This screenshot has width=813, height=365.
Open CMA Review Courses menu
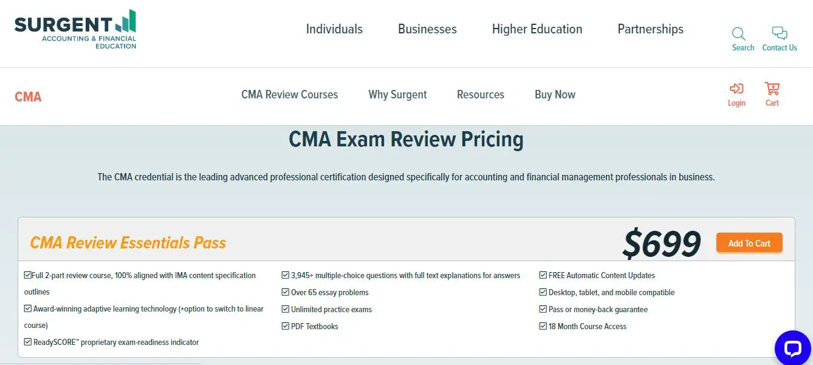[x=289, y=94]
